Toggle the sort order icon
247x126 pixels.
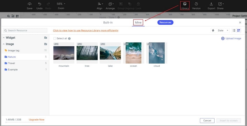213,30
